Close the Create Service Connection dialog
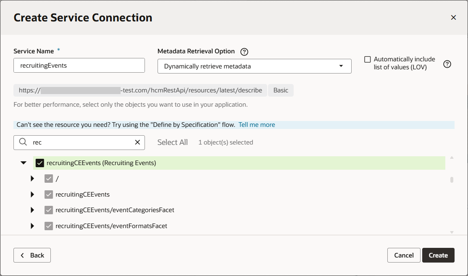This screenshot has width=468, height=276. [453, 17]
